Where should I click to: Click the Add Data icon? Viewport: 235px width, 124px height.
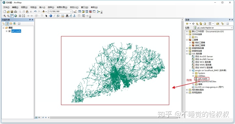coord(43,11)
